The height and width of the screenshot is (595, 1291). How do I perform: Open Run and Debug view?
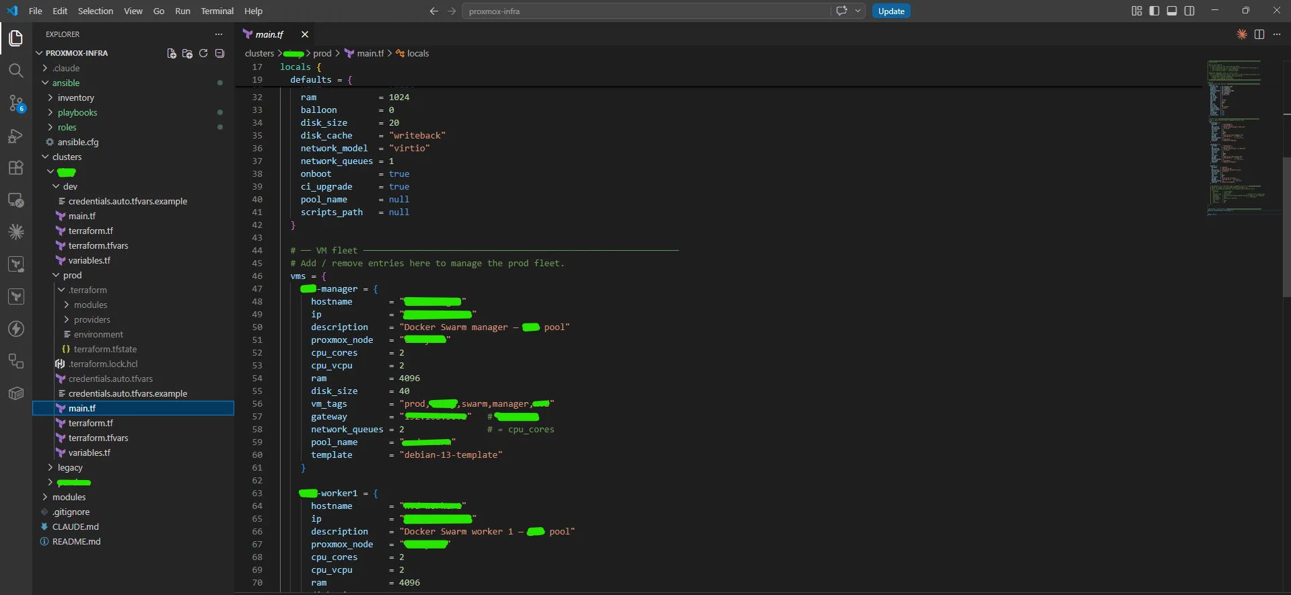tap(15, 136)
